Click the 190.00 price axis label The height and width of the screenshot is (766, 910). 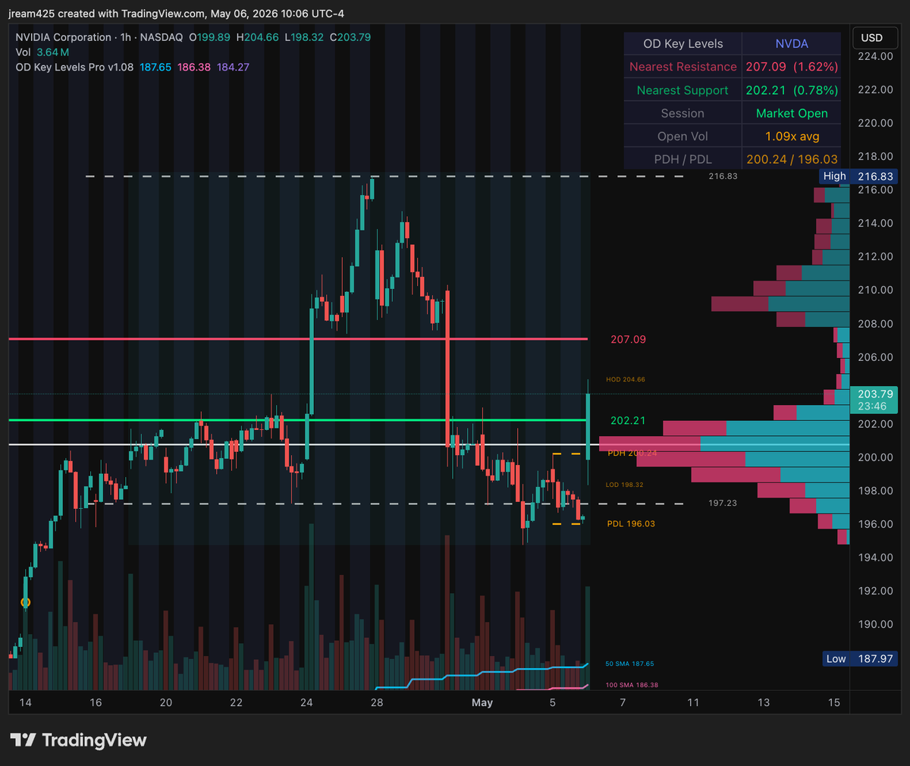[875, 624]
